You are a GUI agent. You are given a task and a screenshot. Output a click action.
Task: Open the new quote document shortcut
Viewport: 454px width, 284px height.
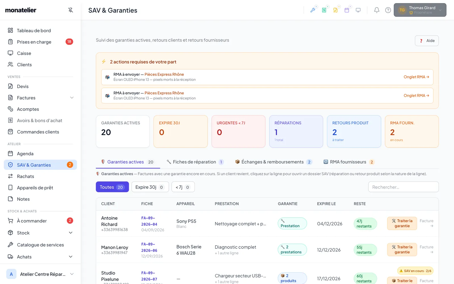(336, 10)
